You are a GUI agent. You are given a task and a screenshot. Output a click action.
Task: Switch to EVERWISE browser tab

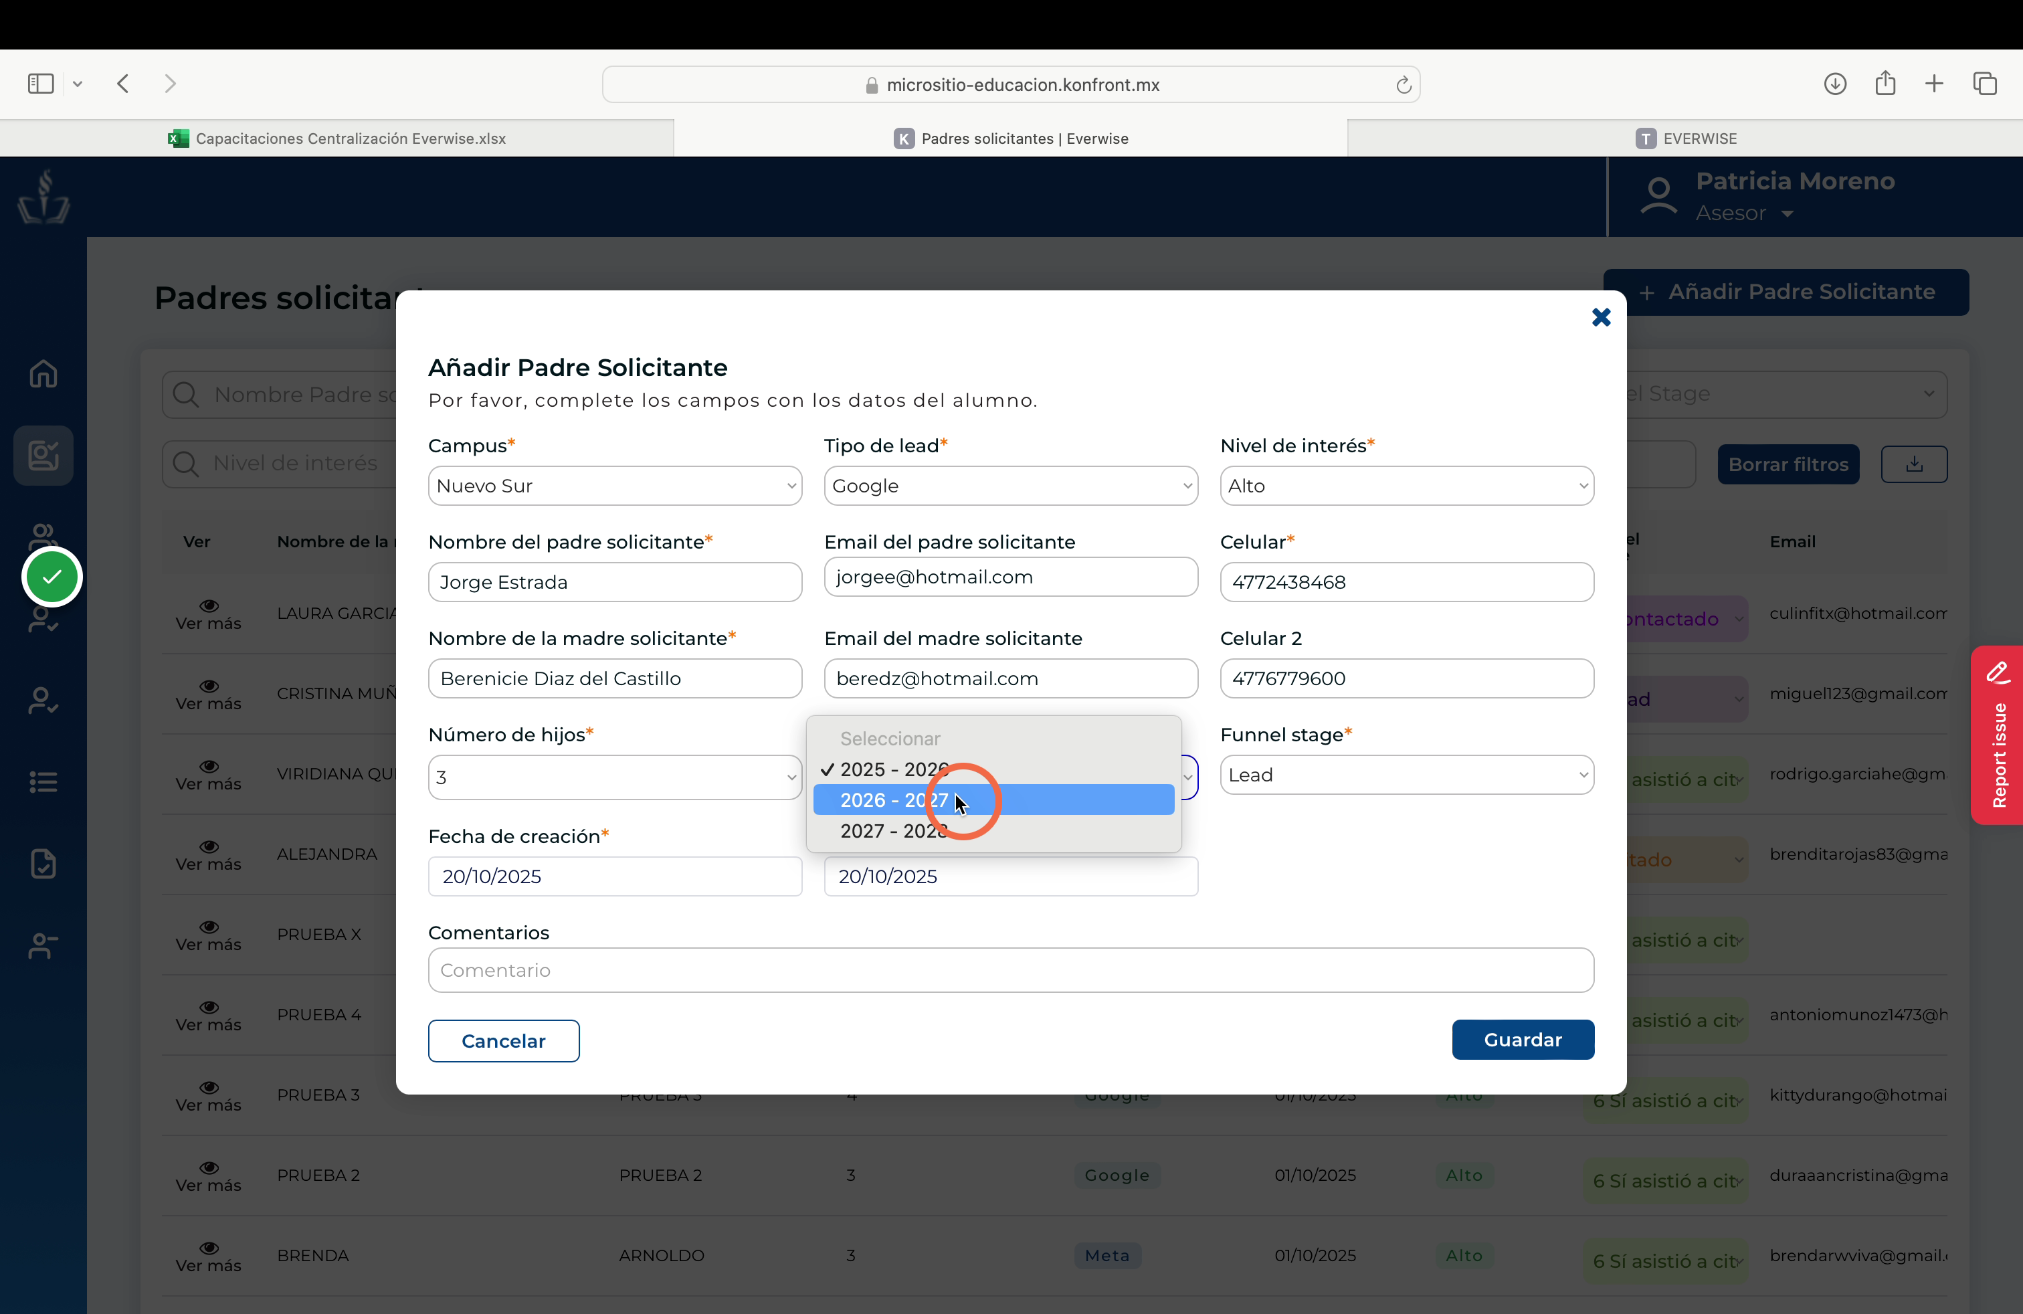pyautogui.click(x=1686, y=138)
